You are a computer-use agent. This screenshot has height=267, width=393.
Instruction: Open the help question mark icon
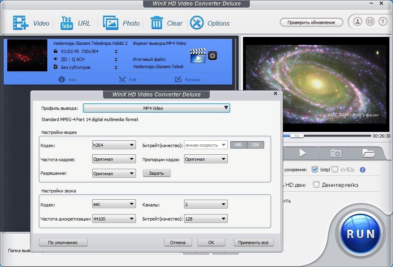[383, 22]
